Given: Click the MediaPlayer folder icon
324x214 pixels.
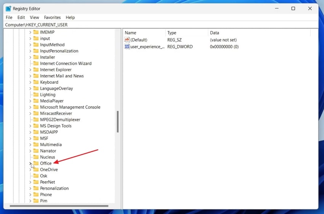Looking at the screenshot, I should tap(36, 101).
